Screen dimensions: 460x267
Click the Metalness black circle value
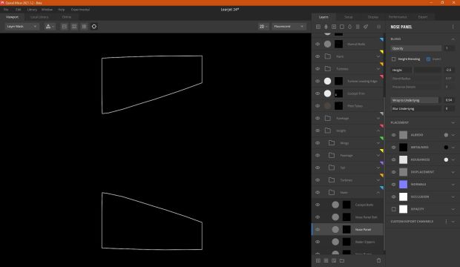446,148
